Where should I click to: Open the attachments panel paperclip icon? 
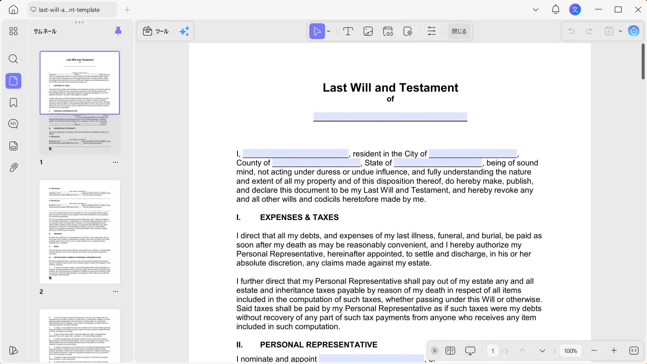pyautogui.click(x=13, y=168)
